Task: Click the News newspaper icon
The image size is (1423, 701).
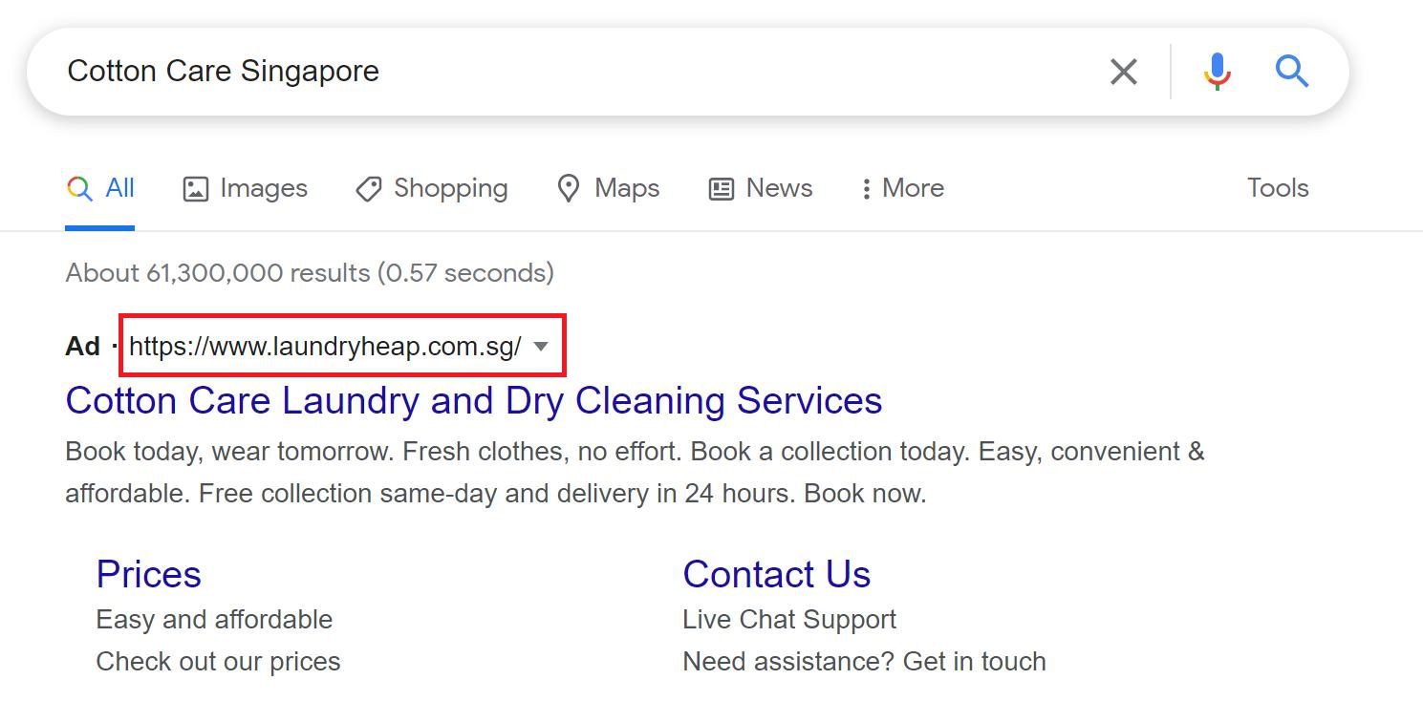Action: coord(722,189)
